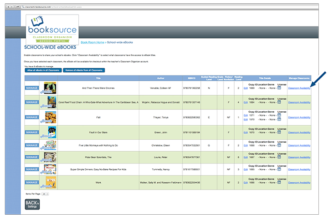
Task: Click MANAGE for Polar Bear Scientists
Action: click(x=32, y=157)
